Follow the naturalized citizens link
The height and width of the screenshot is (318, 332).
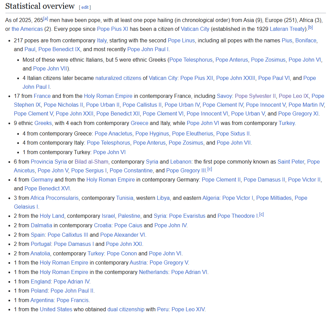118,78
